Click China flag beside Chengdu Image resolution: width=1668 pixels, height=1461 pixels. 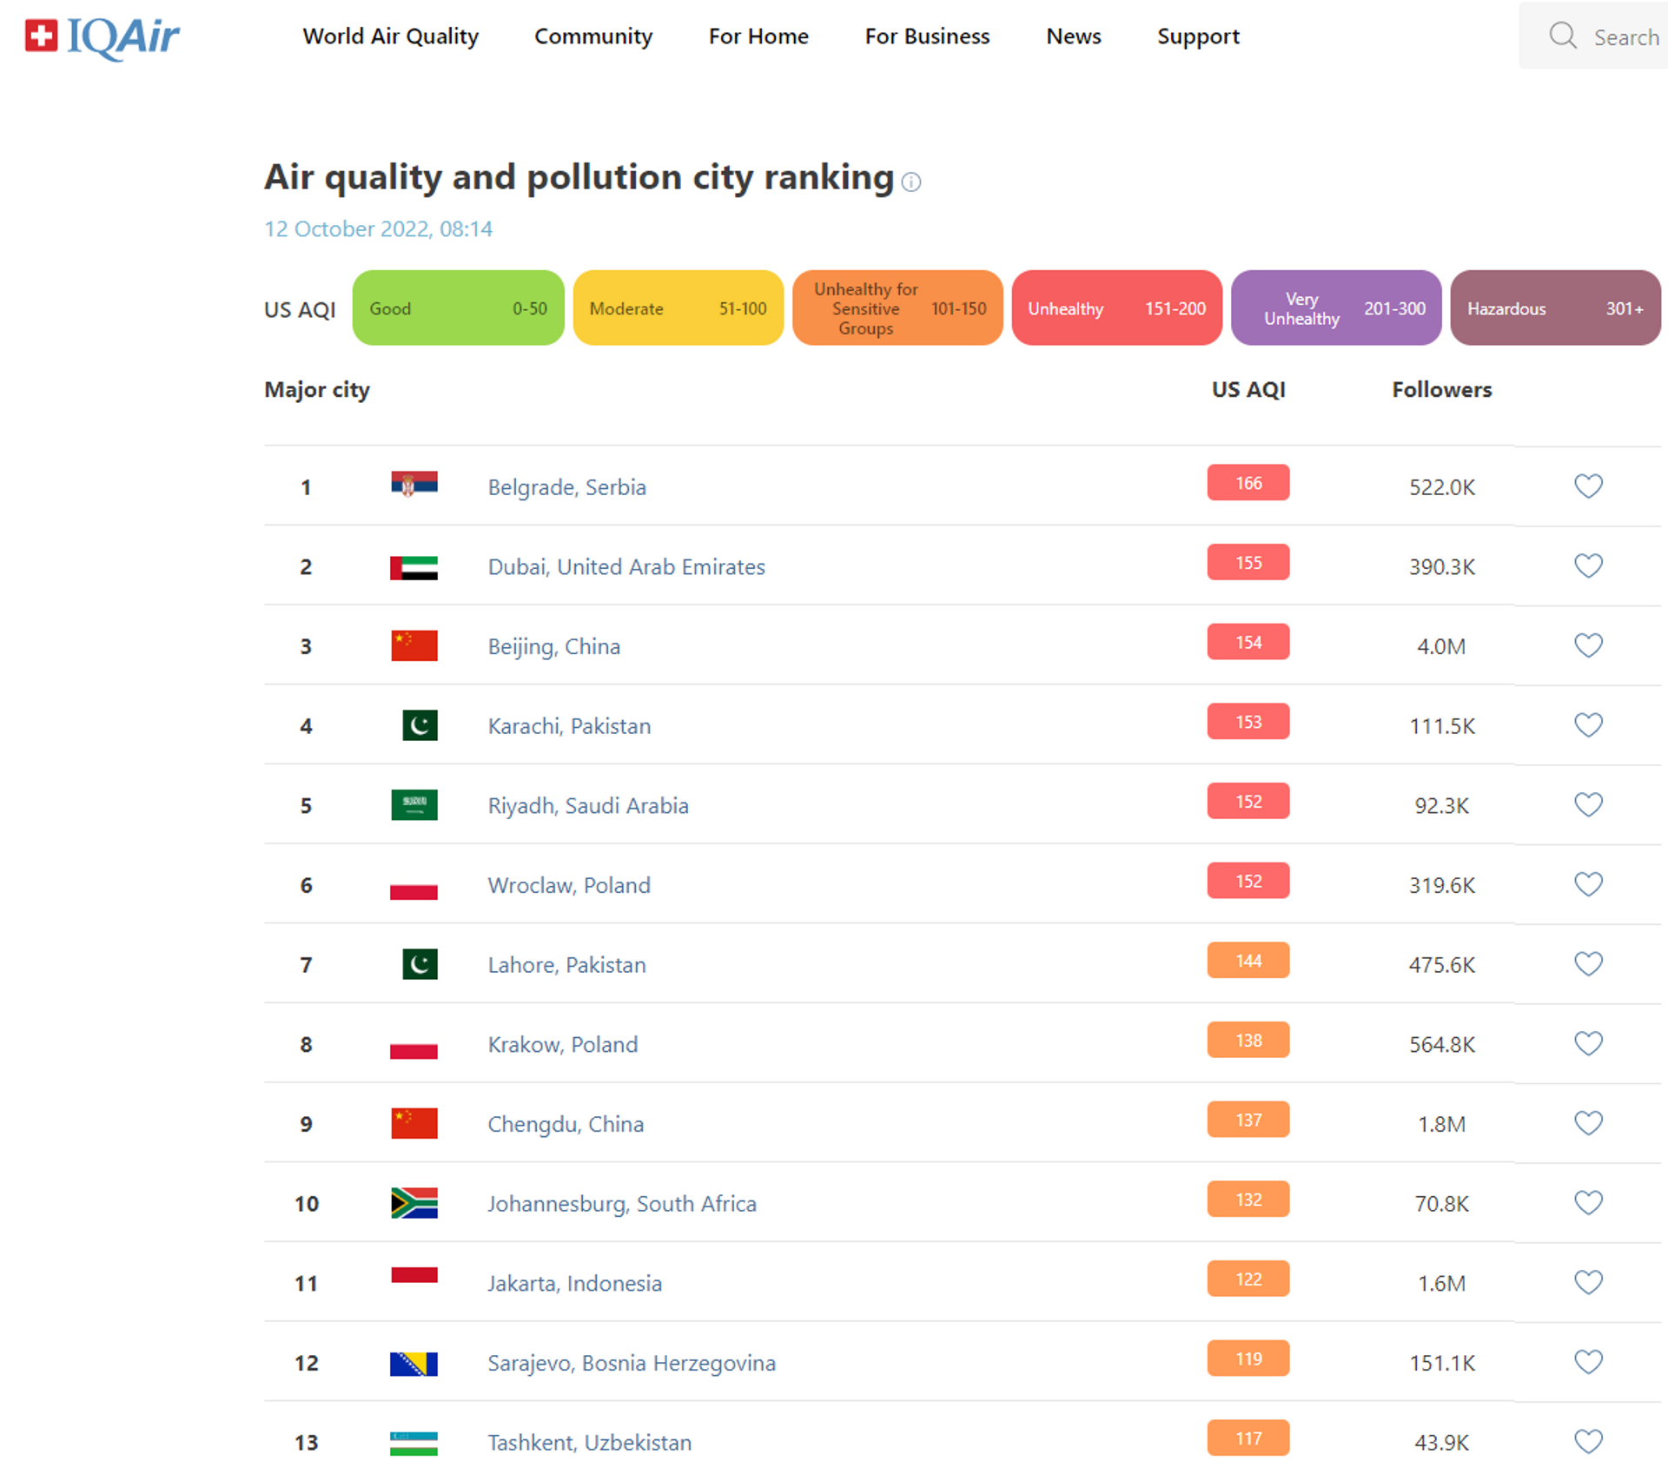pos(414,1123)
